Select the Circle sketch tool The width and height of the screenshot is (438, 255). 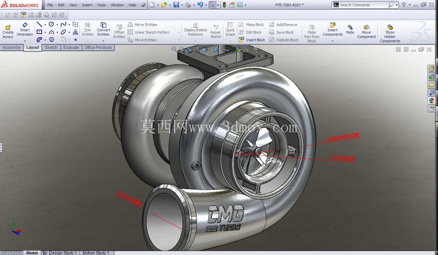pyautogui.click(x=51, y=24)
